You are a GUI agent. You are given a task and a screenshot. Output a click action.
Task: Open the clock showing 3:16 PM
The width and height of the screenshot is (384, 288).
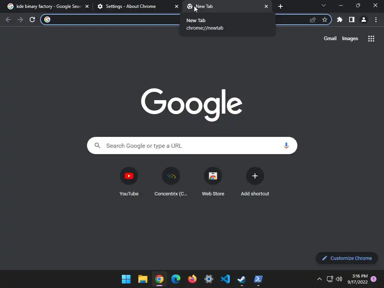(x=357, y=279)
